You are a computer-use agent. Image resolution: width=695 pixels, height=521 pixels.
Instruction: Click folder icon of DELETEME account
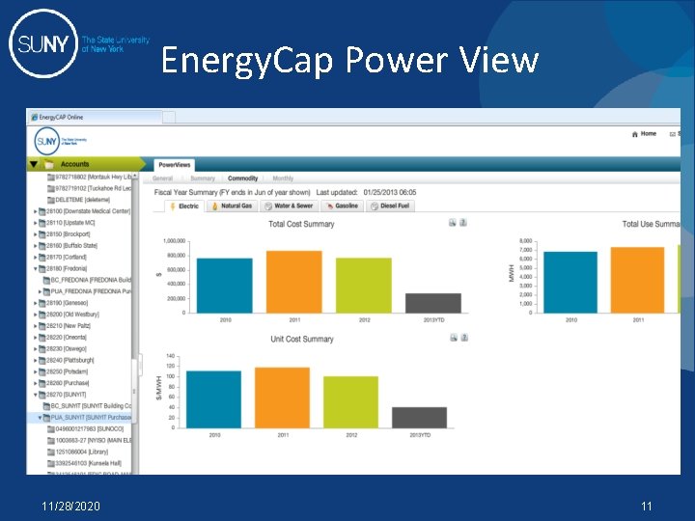pos(51,201)
